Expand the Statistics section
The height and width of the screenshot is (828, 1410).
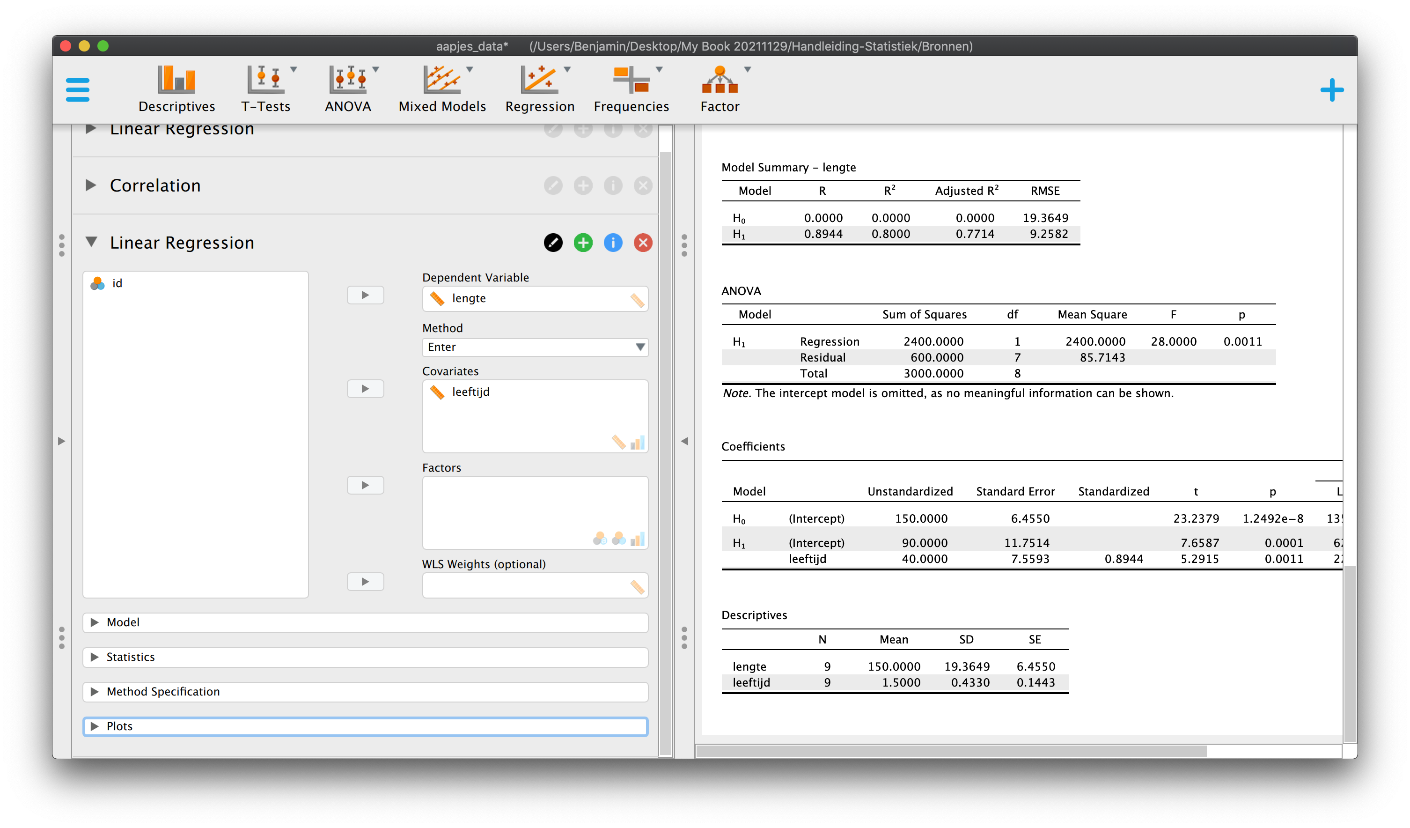(366, 657)
